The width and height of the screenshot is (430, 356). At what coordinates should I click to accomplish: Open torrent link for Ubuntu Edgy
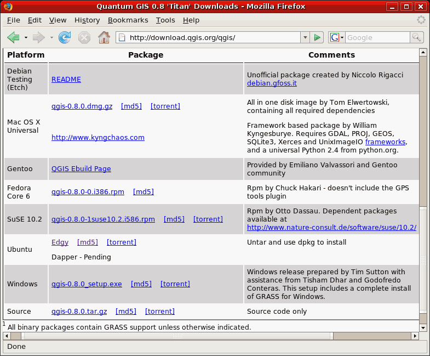click(122, 242)
